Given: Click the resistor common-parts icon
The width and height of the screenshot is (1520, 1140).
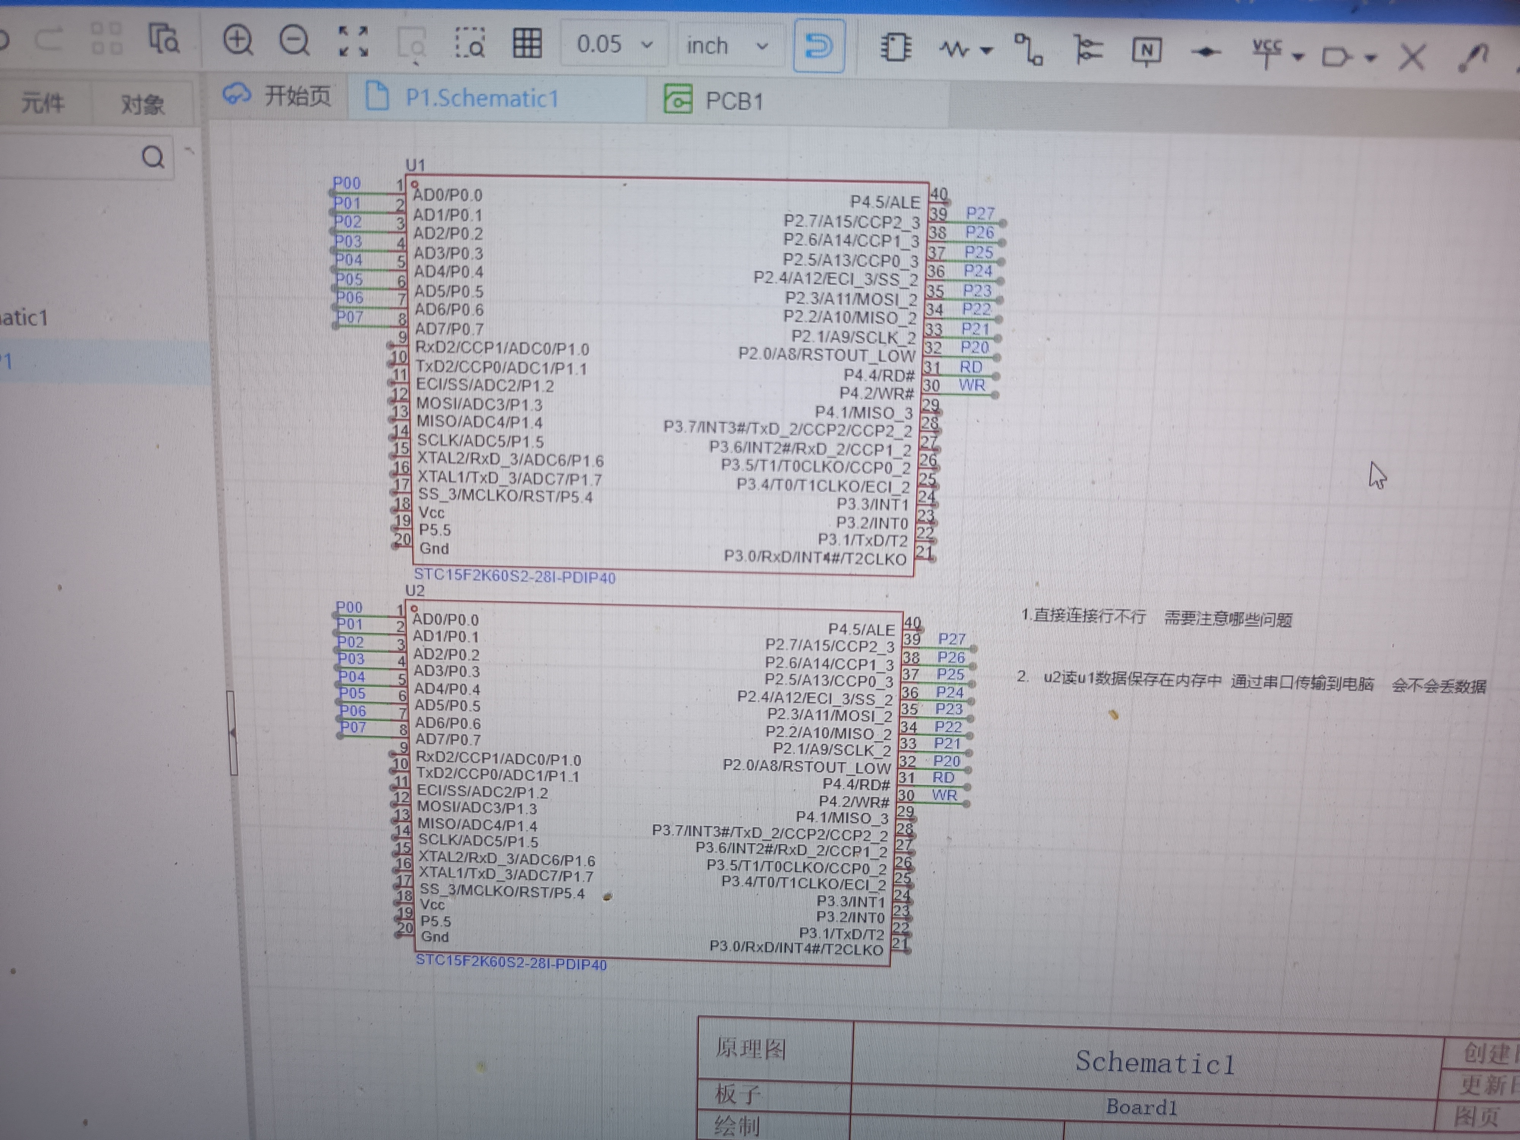Looking at the screenshot, I should pyautogui.click(x=954, y=49).
